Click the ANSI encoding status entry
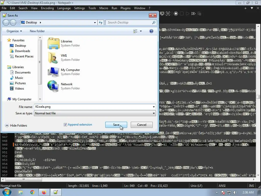Image resolution: width=261 pixels, height=196 pixels. [x=222, y=186]
